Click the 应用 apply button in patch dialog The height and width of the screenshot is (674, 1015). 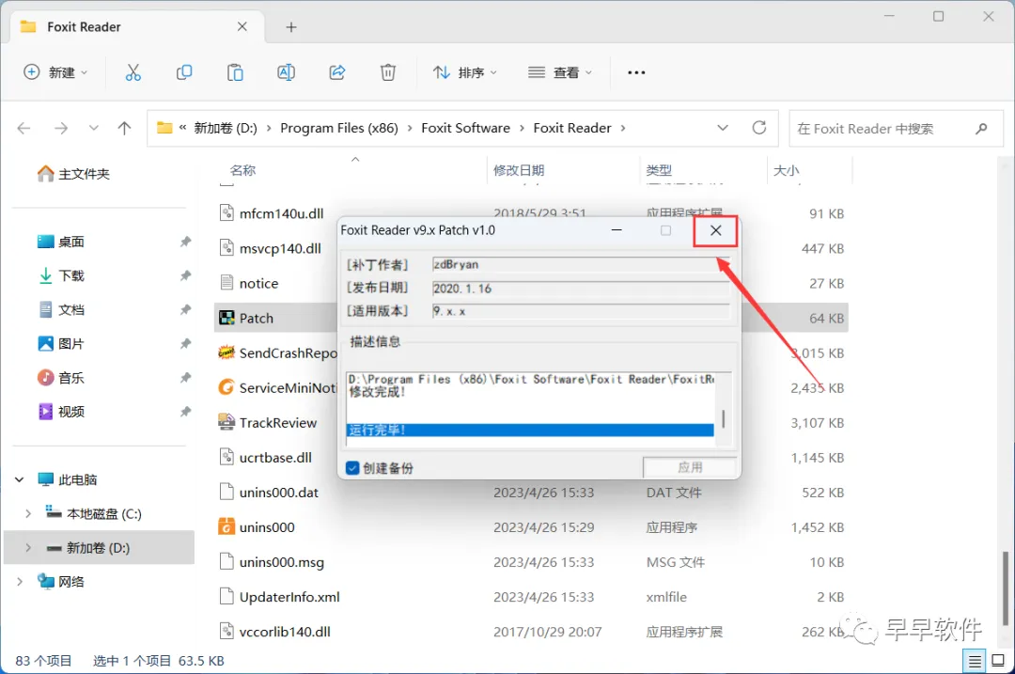point(690,467)
